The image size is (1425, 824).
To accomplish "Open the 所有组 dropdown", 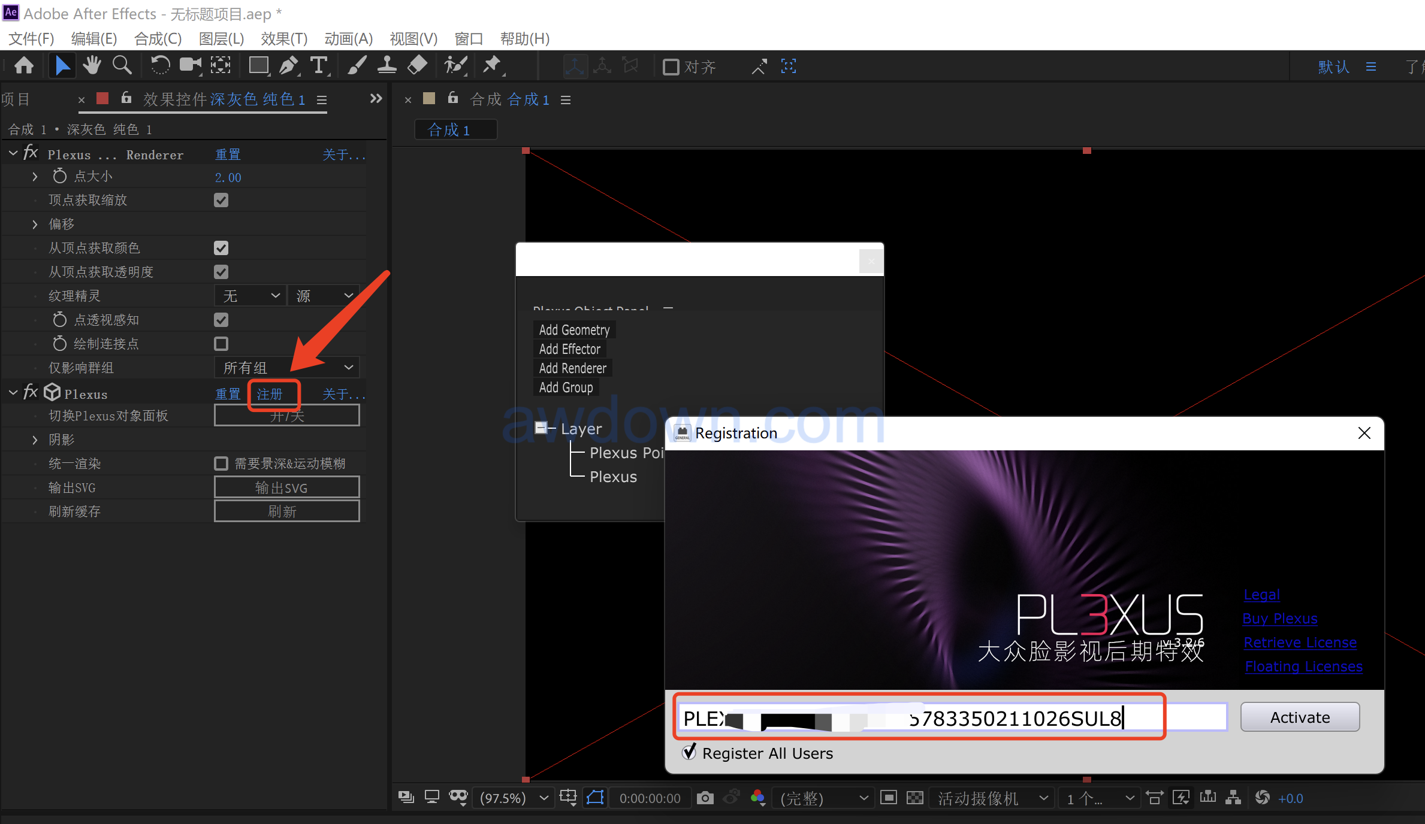I will point(287,368).
